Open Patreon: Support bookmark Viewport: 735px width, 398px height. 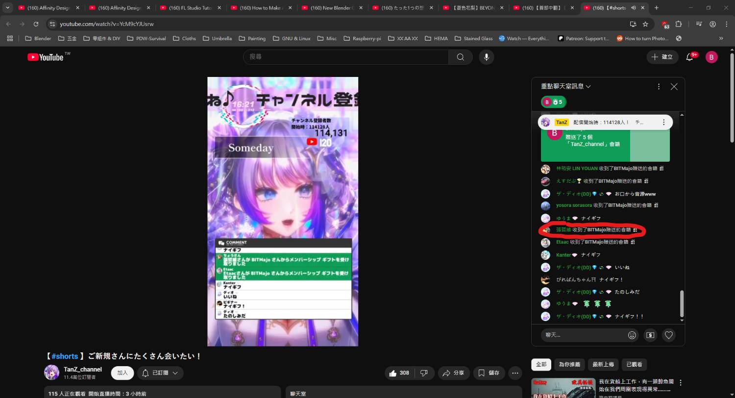coord(584,38)
